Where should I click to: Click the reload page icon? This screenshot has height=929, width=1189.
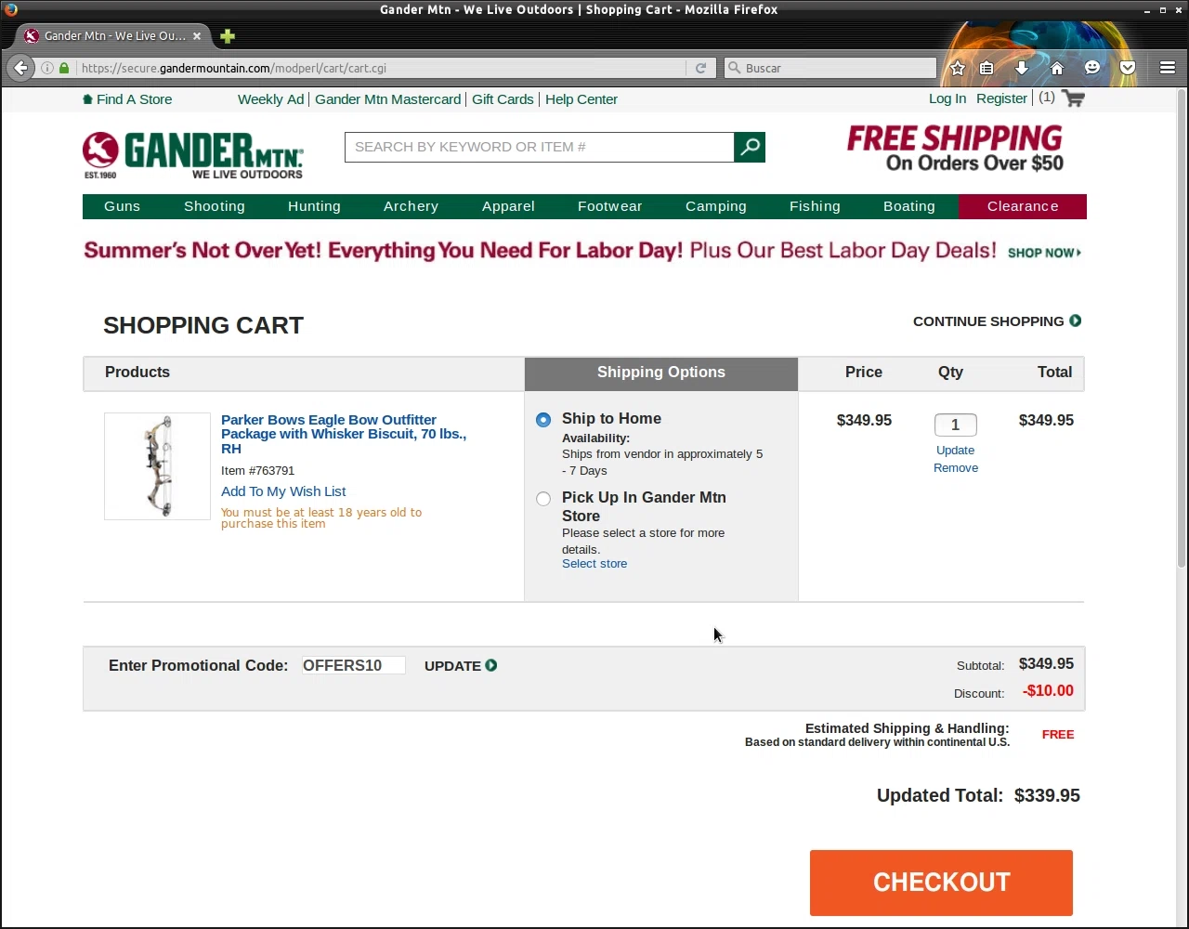point(700,68)
